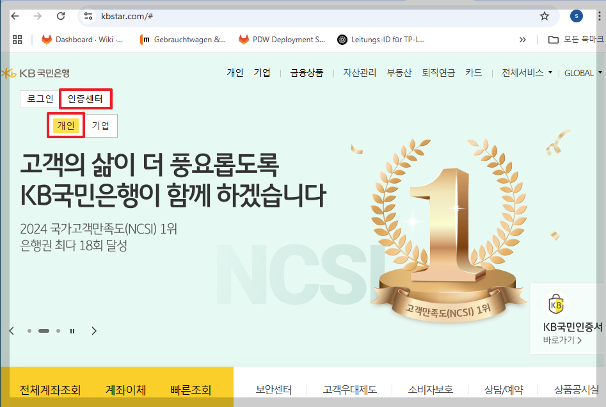Click 바로가기 under KB국민인증서
Image resolution: width=606 pixels, height=407 pixels.
pos(562,340)
